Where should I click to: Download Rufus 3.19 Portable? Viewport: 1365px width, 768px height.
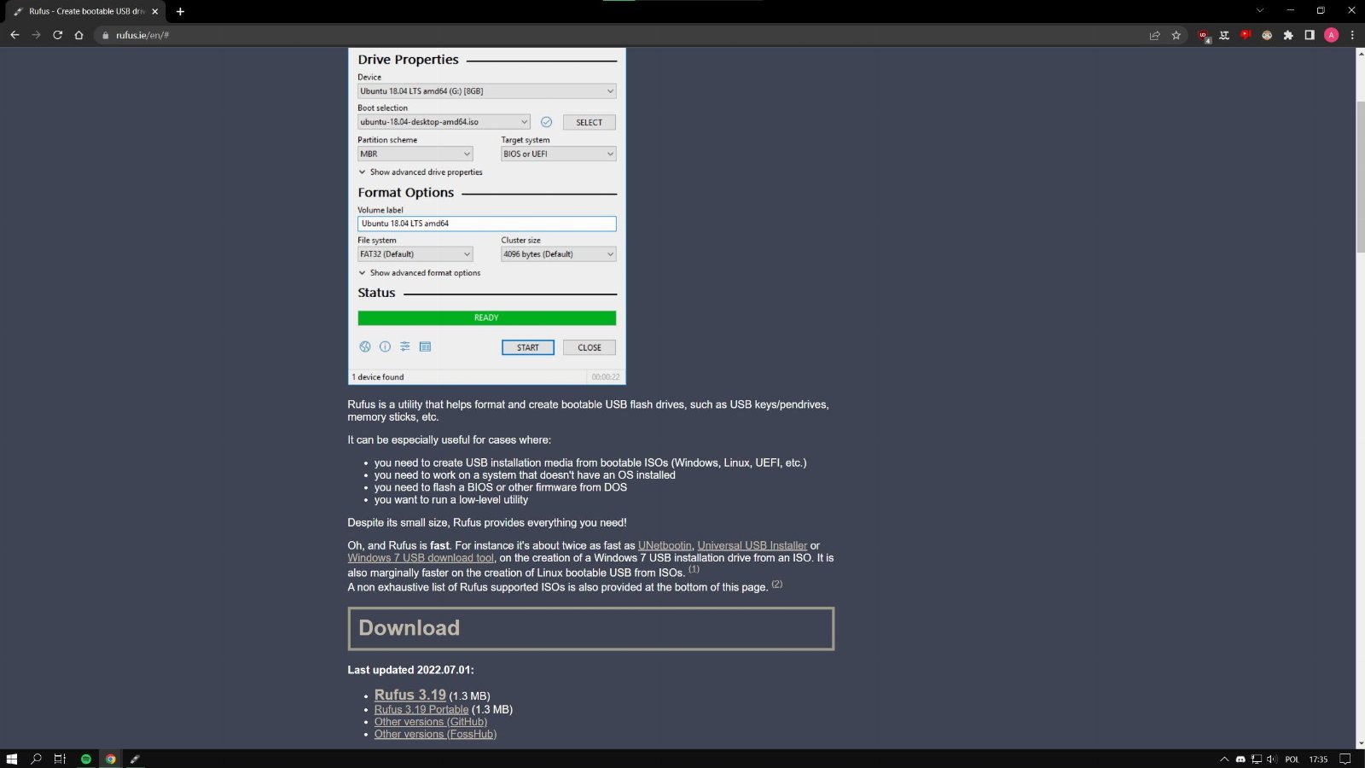click(x=421, y=709)
